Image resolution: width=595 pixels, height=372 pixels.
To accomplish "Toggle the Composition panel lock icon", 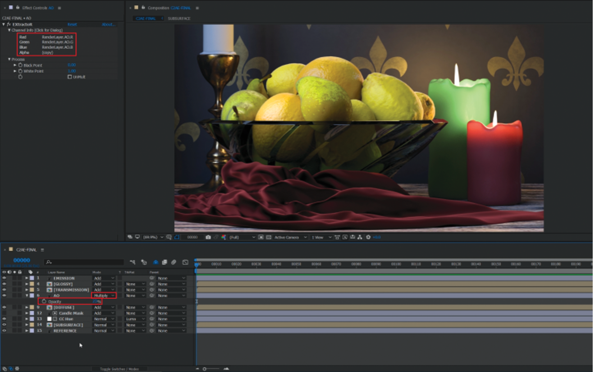I will pyautogui.click(x=143, y=8).
